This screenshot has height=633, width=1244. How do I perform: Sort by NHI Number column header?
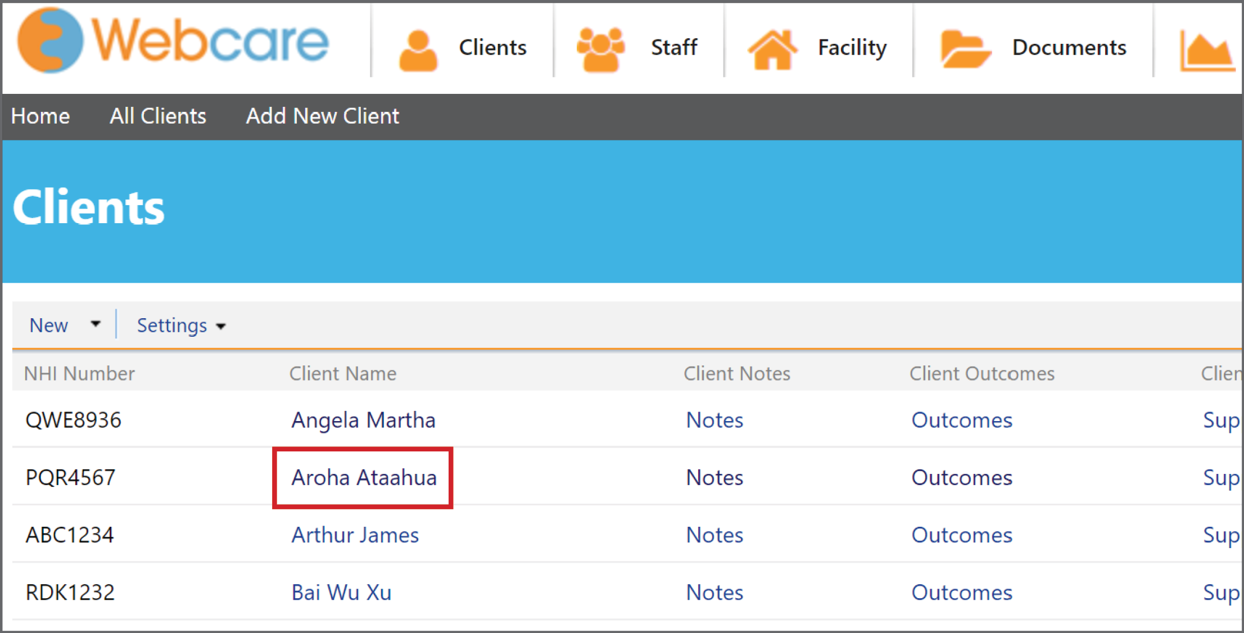tap(79, 373)
